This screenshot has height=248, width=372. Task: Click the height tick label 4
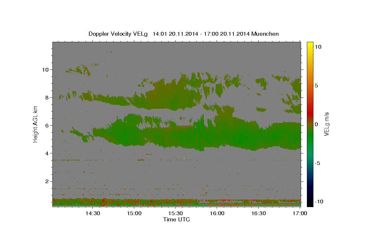point(46,153)
